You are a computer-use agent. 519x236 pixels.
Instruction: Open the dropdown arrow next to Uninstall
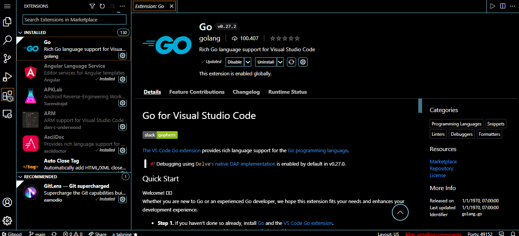(x=280, y=62)
